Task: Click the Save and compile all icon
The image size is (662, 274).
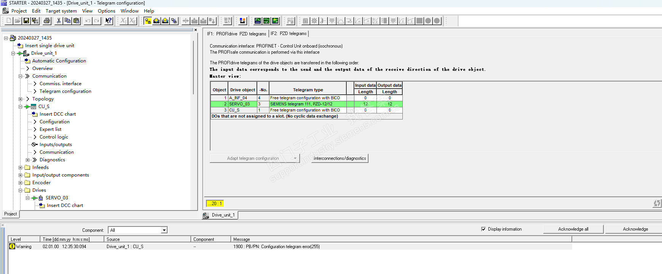Action: point(35,21)
